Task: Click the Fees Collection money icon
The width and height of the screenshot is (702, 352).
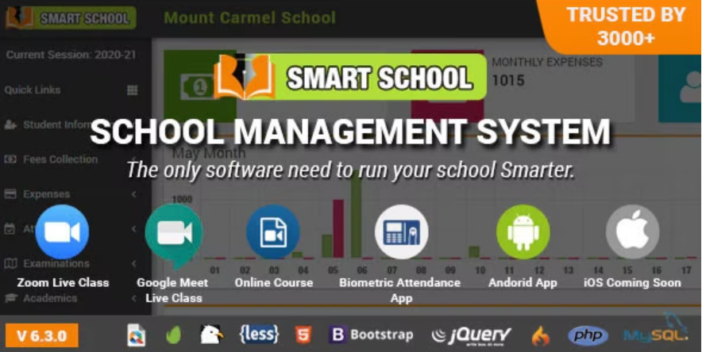Action: point(10,159)
